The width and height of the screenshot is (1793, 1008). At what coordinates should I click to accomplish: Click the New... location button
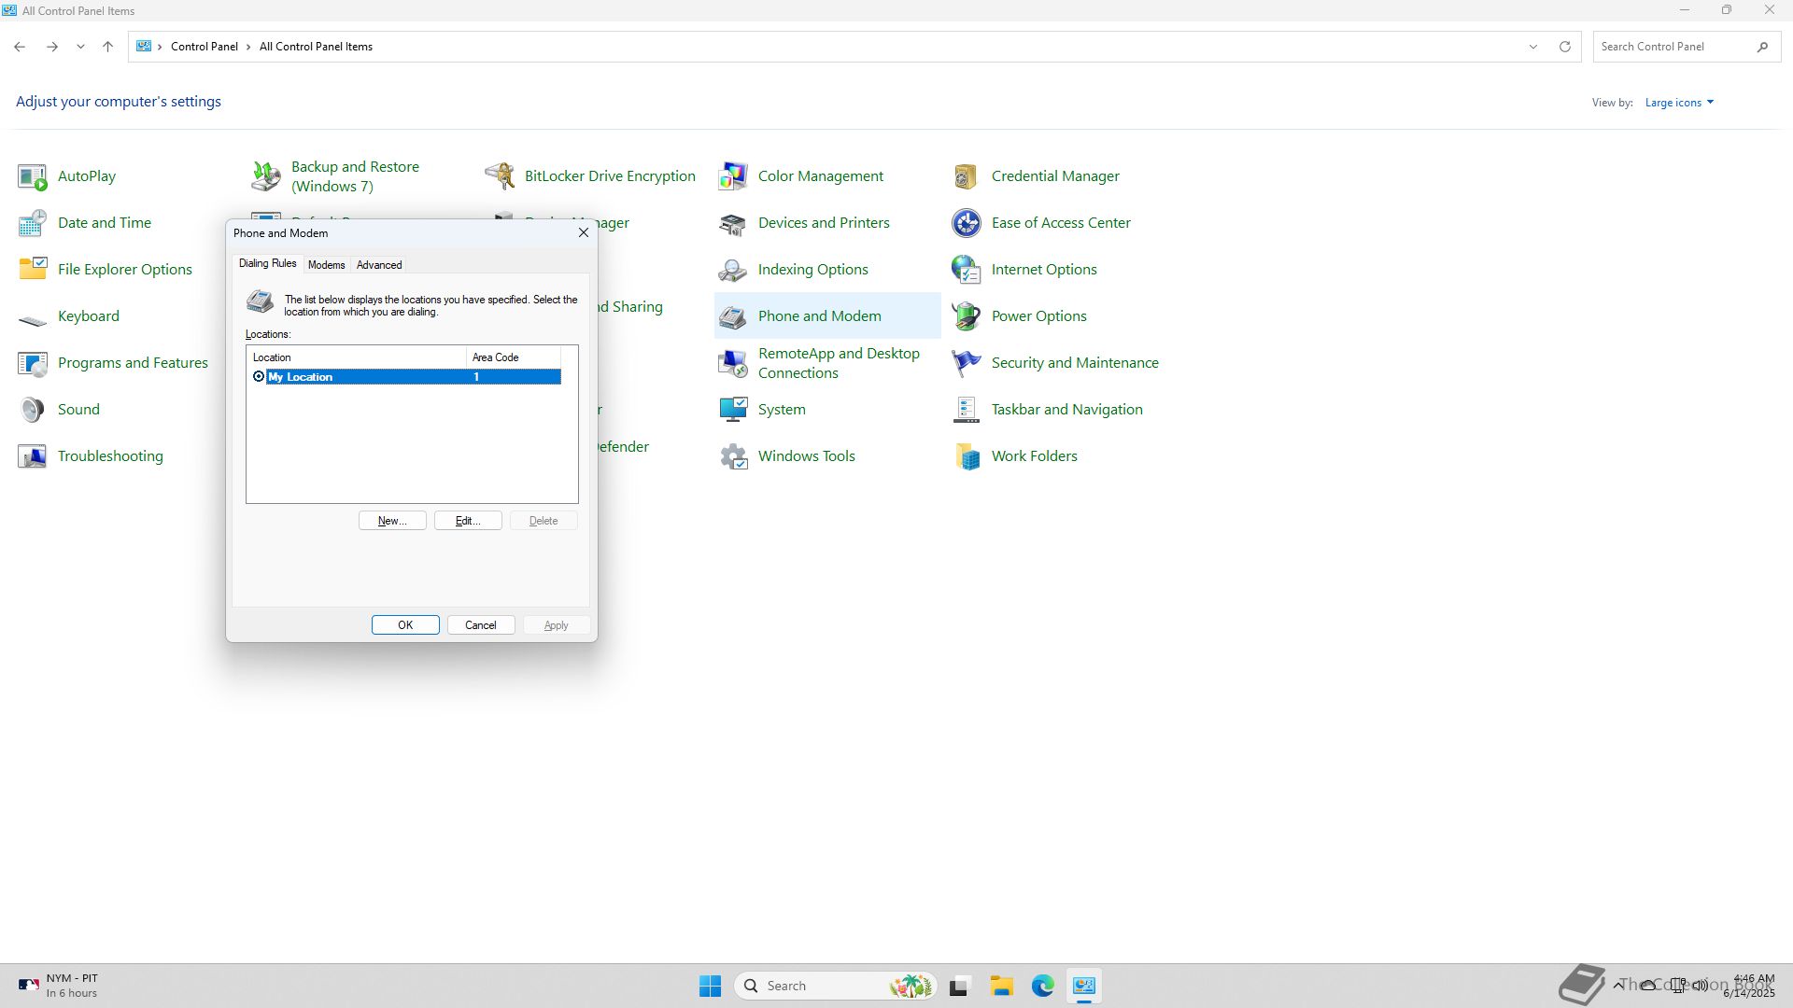[392, 521]
